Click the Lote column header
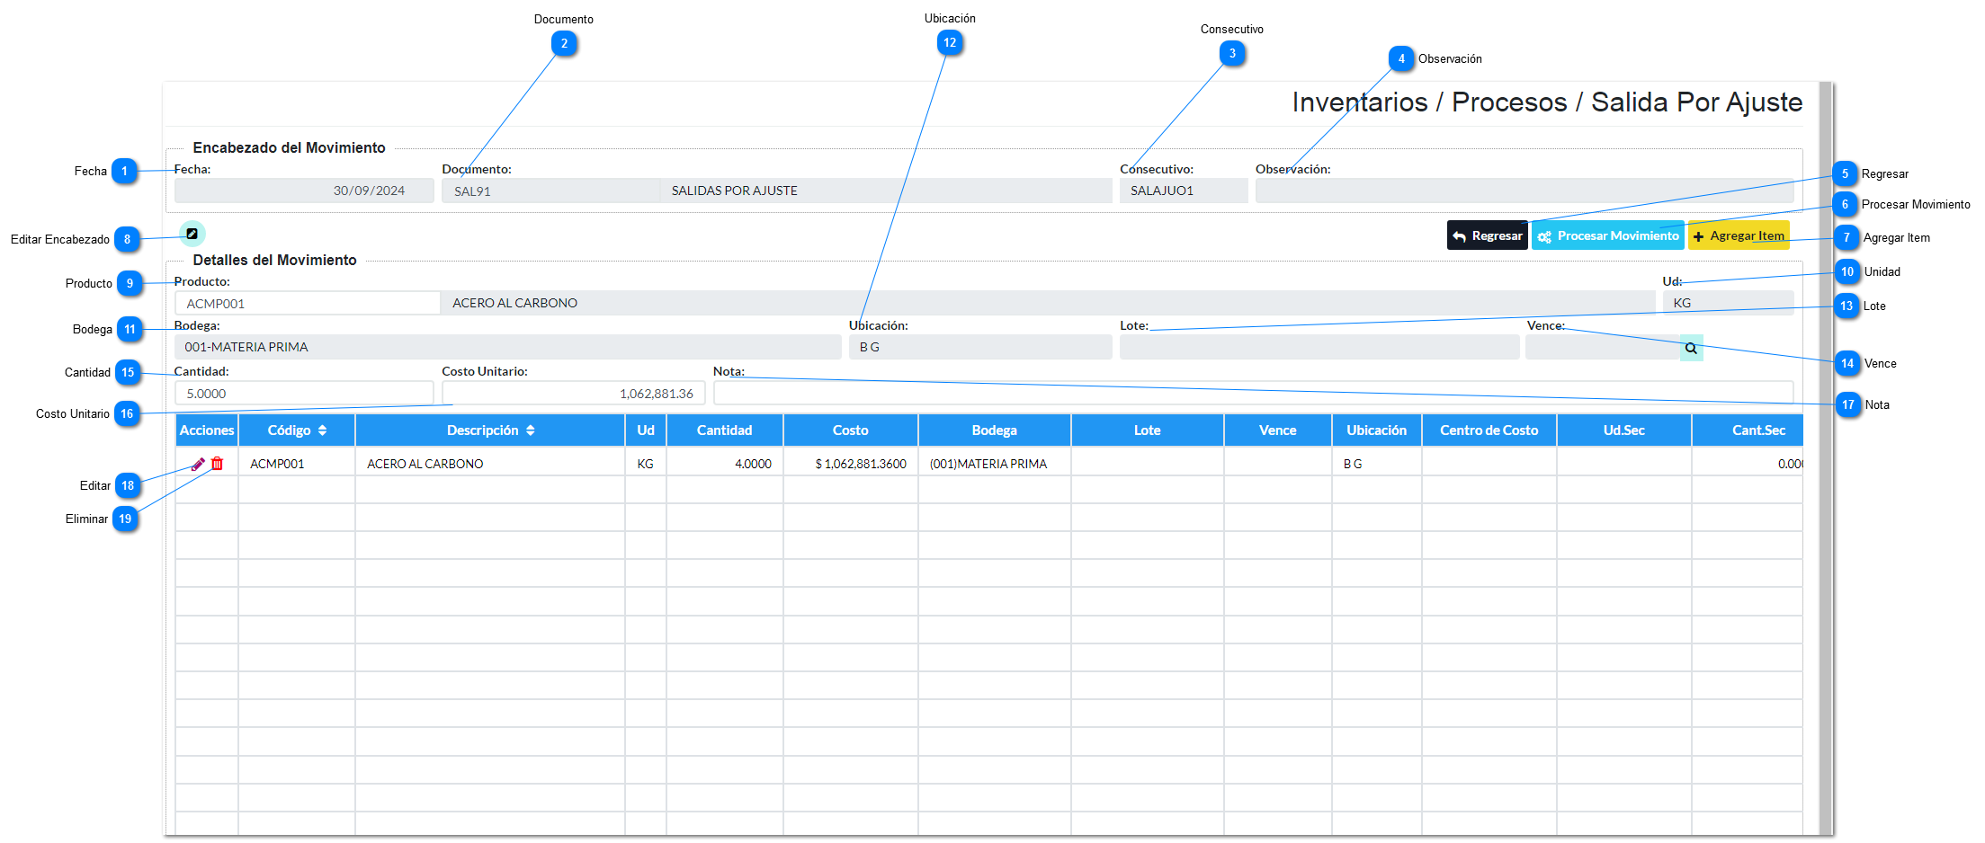 coord(1148,430)
